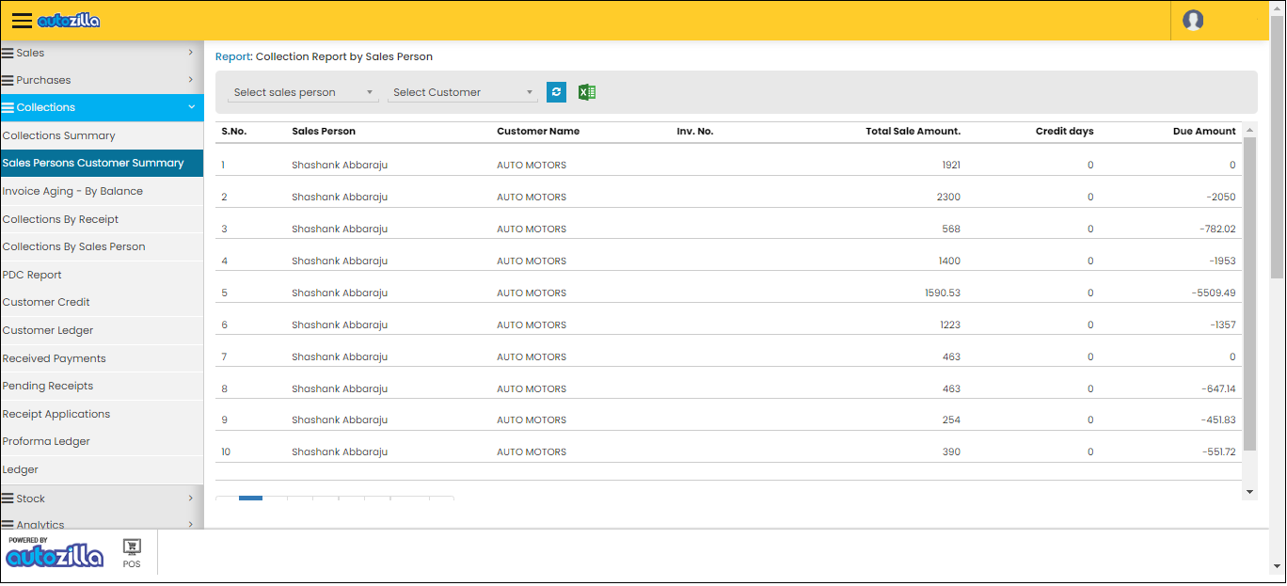Open PDC Report
The width and height of the screenshot is (1287, 586).
(102, 275)
